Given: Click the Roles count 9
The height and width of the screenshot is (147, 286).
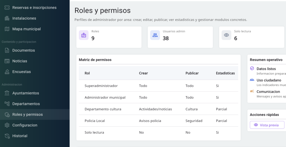Looking at the screenshot, I should click(93, 38).
